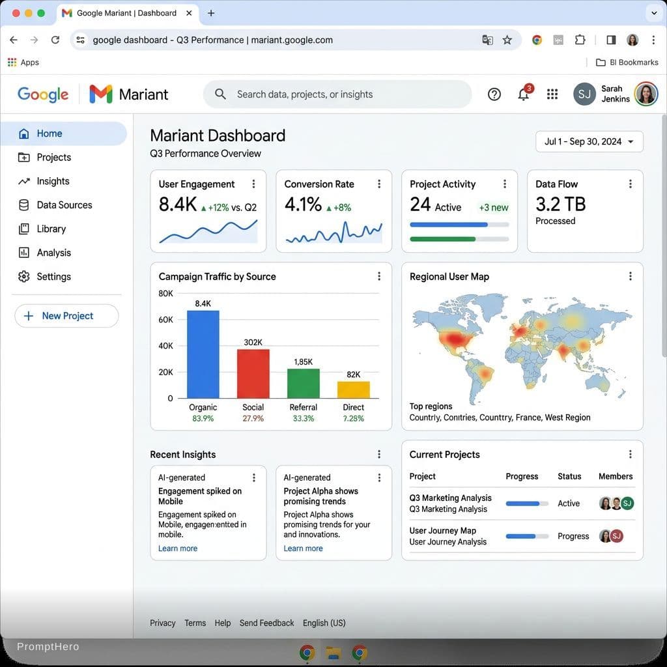This screenshot has width=667, height=667.
Task: Open the Apps grid shortcut in bookmarks bar
Action: point(23,62)
